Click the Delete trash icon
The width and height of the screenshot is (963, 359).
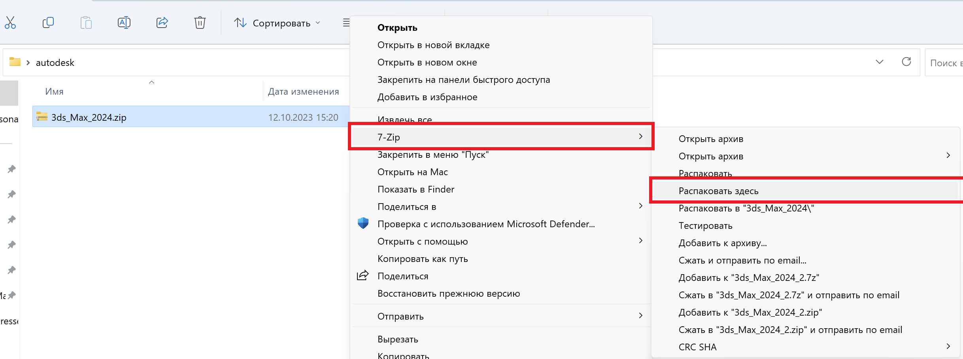pos(200,23)
